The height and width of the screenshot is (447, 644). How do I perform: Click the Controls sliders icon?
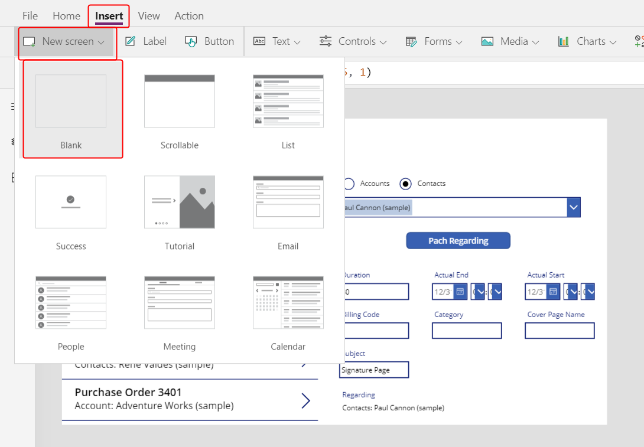(326, 41)
